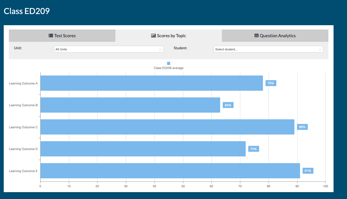This screenshot has width=347, height=199.
Task: Click the Class ED209 page heading
Action: pos(27,11)
